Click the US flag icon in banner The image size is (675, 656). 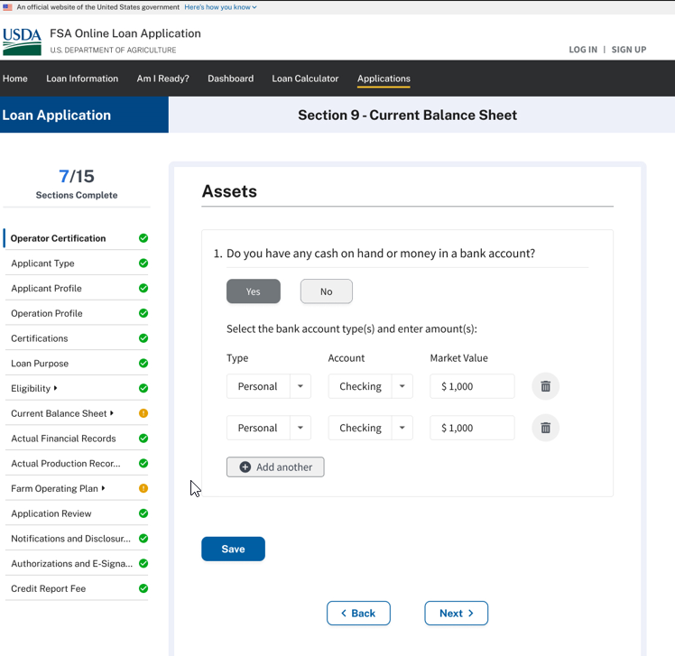(7, 7)
